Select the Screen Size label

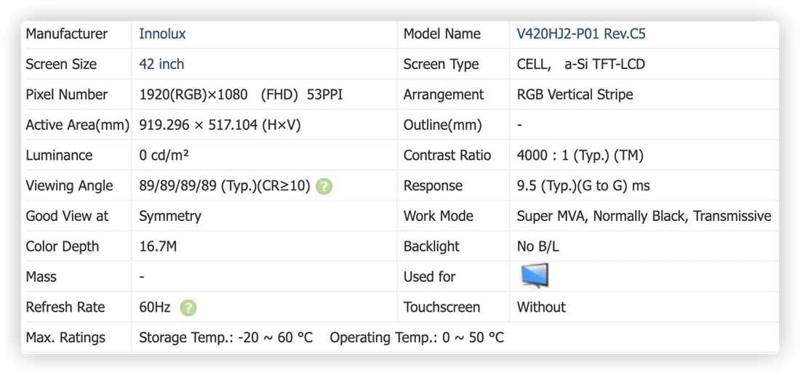point(61,64)
